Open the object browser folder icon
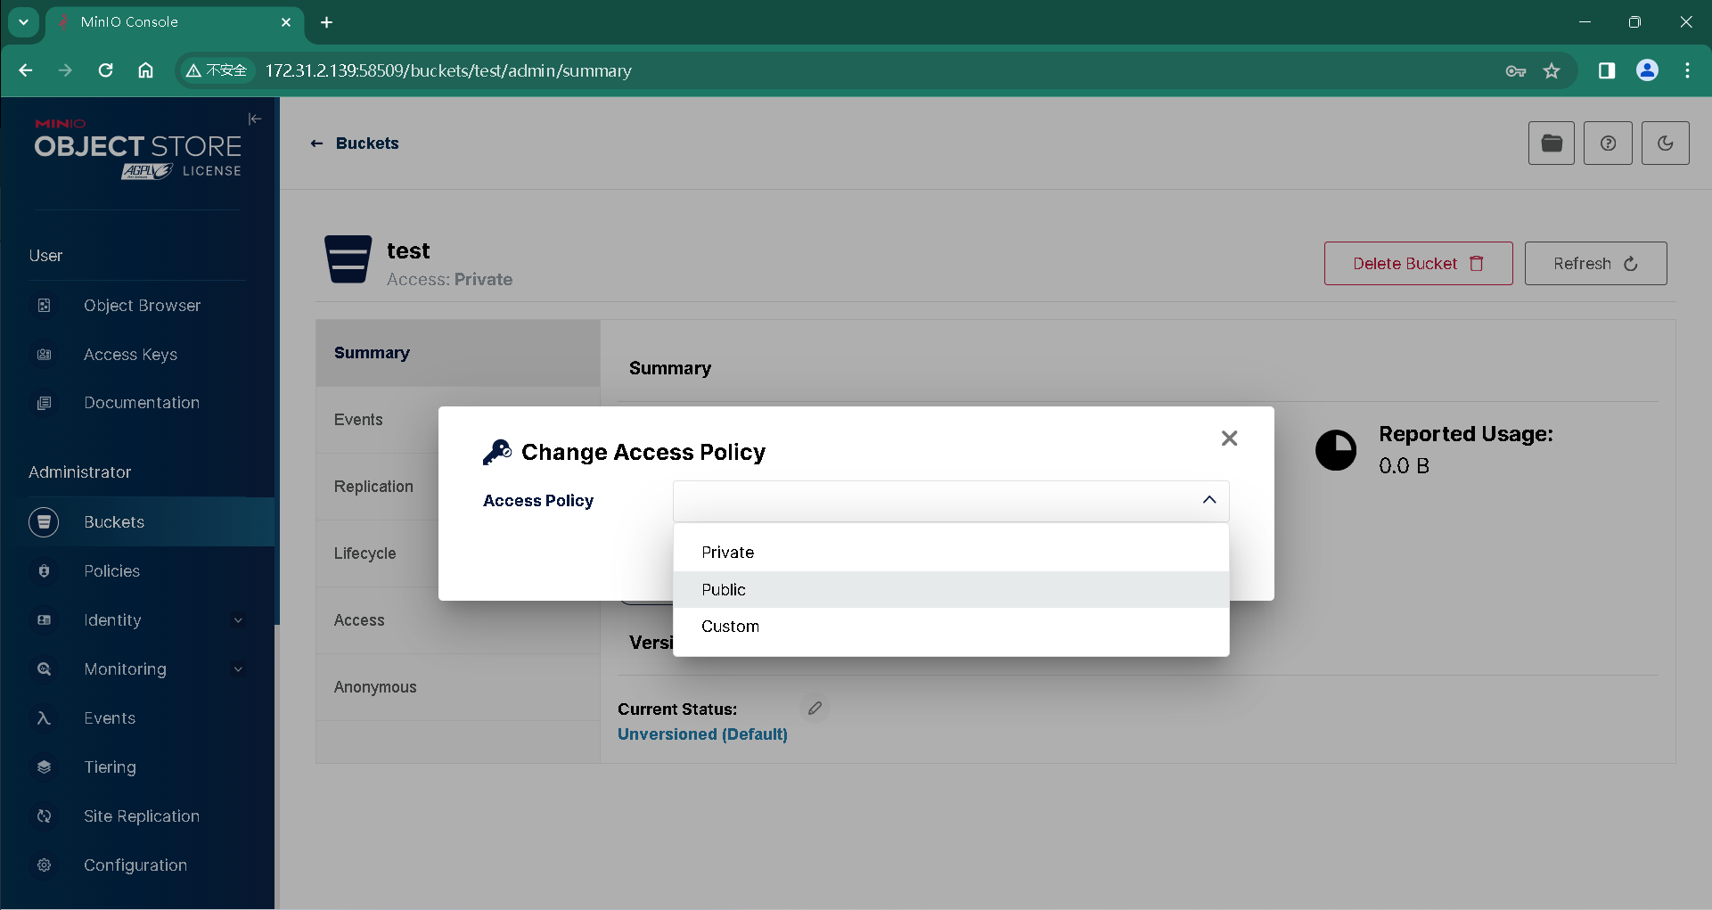 (x=1551, y=143)
